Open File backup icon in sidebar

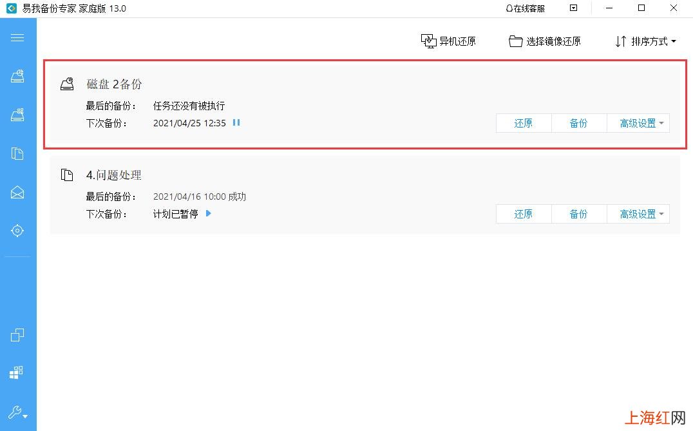pyautogui.click(x=17, y=153)
